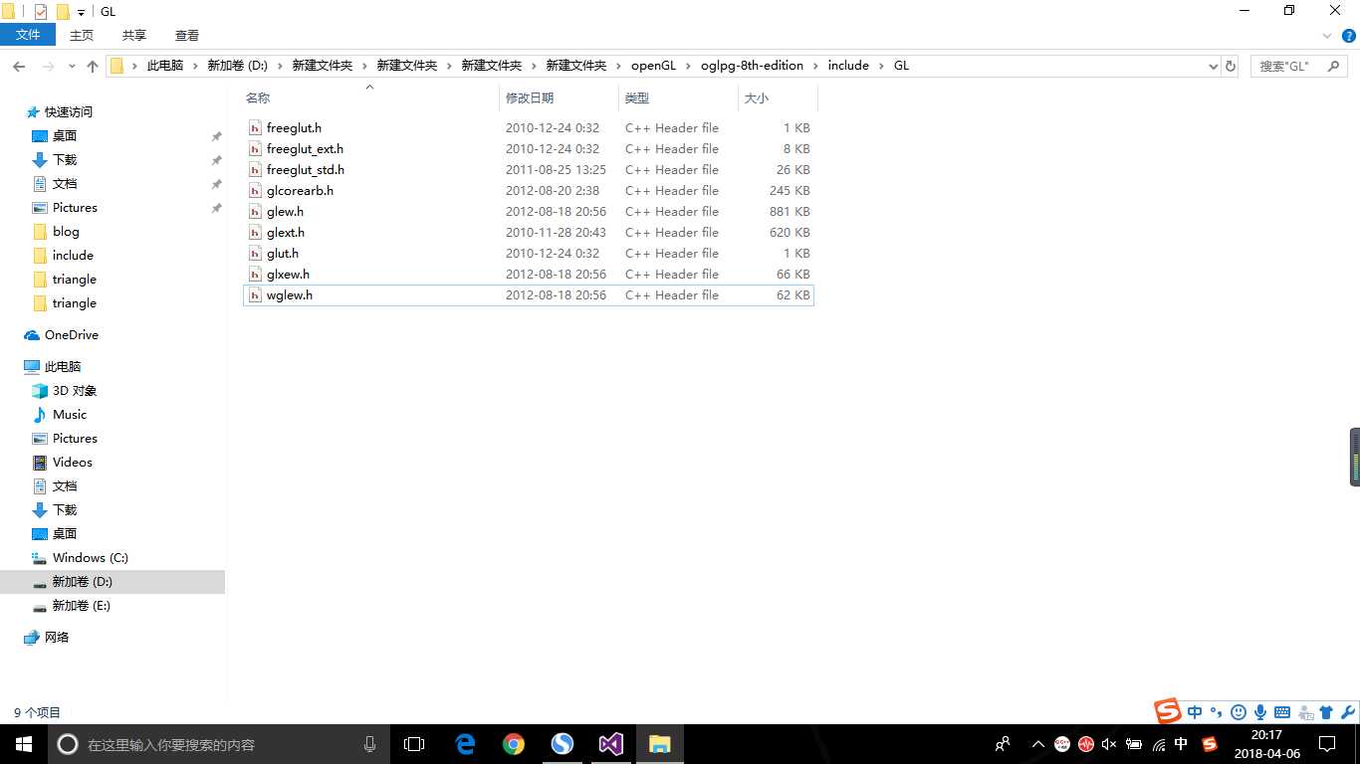Open the Windows Start menu
Screen dimensions: 1360x764
pyautogui.click(x=24, y=744)
